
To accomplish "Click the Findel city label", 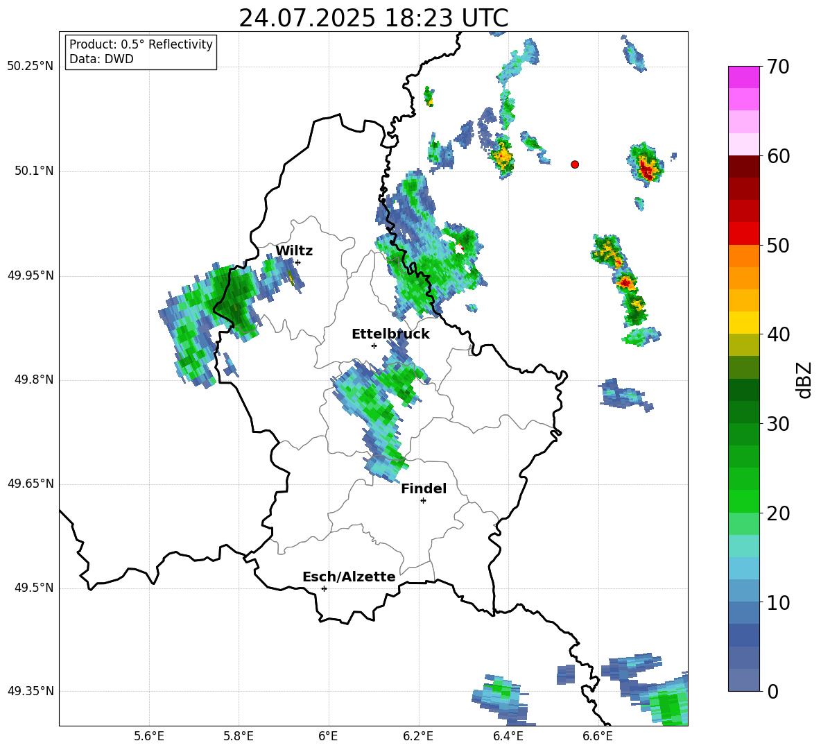I will 424,488.
